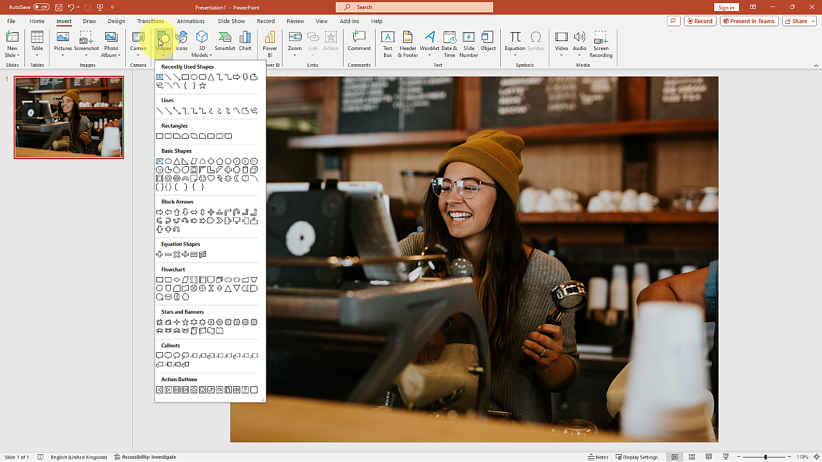Toggle the AutoSave switch

tap(41, 7)
